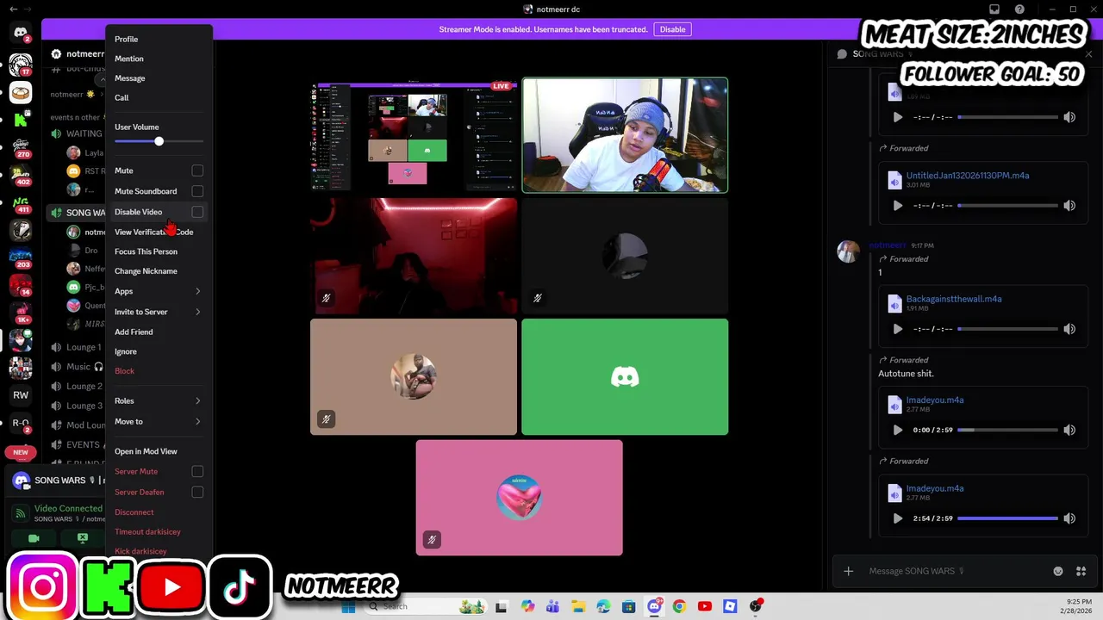
Task: Select the green Discord logo participant tile
Action: pos(625,377)
